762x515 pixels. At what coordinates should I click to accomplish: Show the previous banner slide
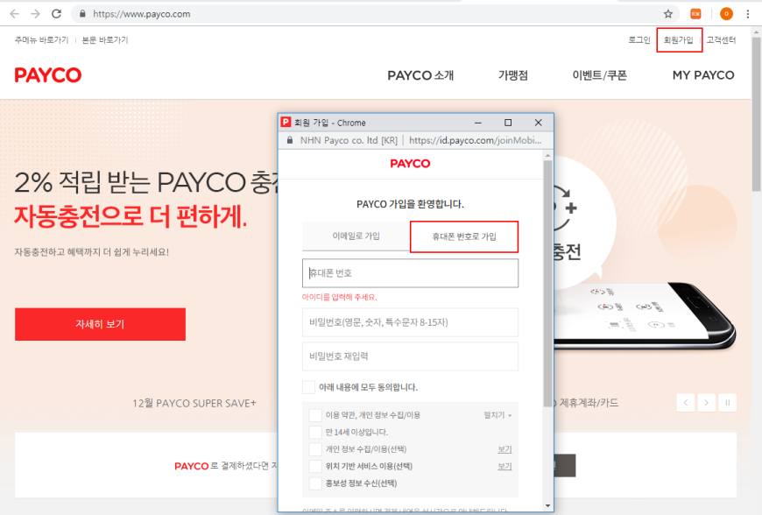(685, 402)
